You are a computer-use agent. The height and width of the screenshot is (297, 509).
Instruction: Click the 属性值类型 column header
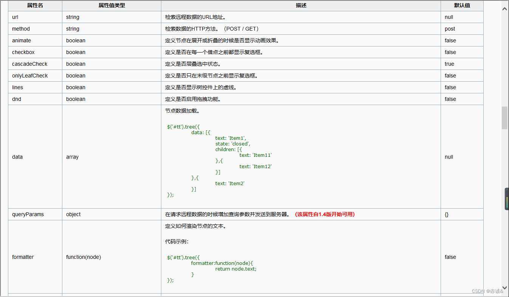[111, 6]
